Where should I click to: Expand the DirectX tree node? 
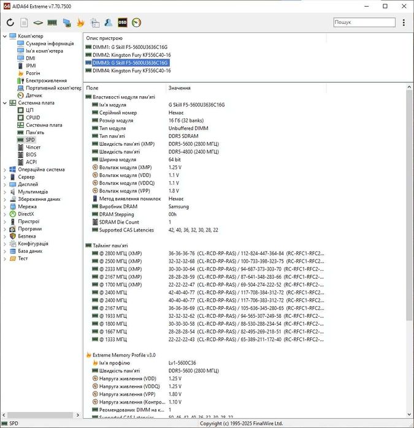tap(5, 214)
